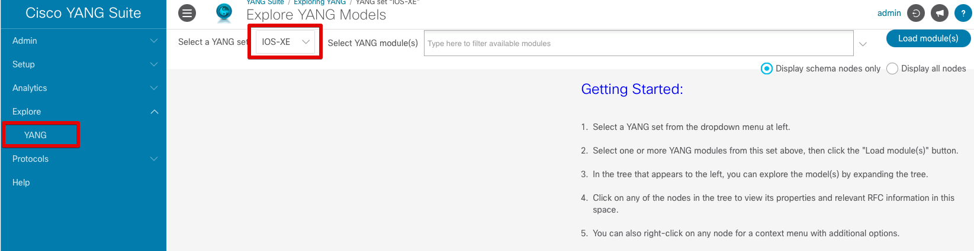Image resolution: width=974 pixels, height=251 pixels.
Task: Click the Load module(s) button
Action: [x=928, y=38]
